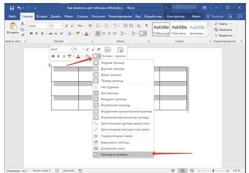Click the Sort icon in Абзац group

(x=139, y=26)
